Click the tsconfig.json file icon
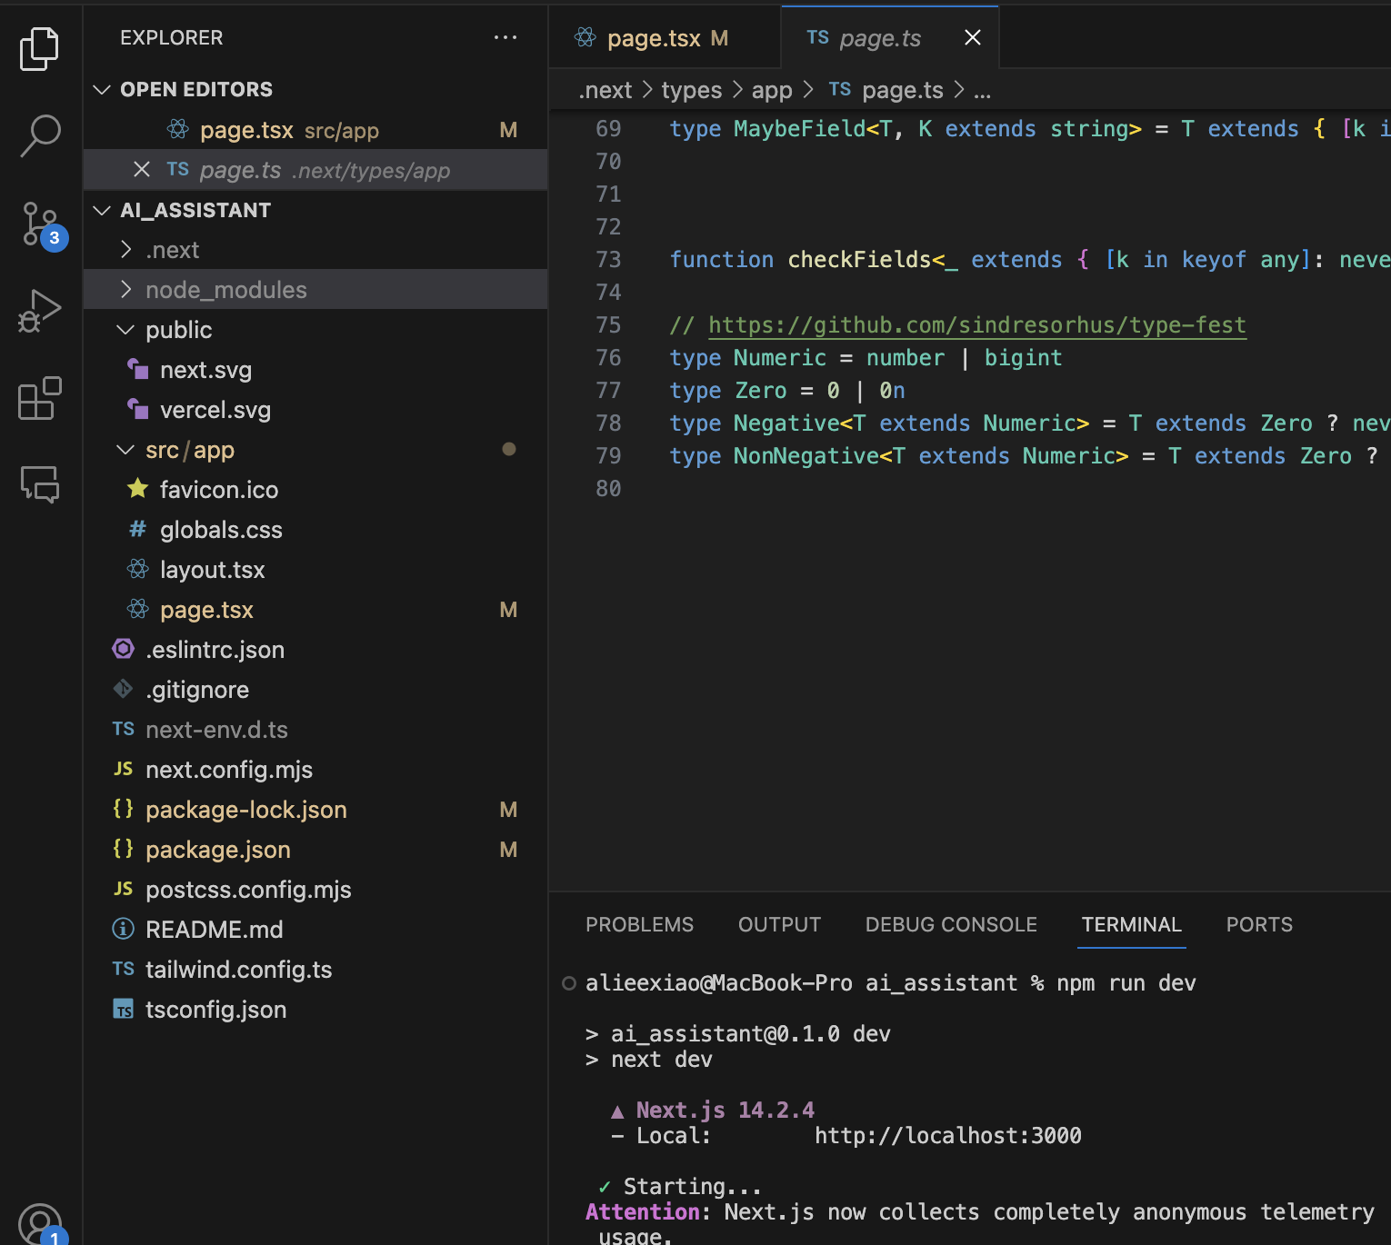The image size is (1391, 1245). 123,1009
